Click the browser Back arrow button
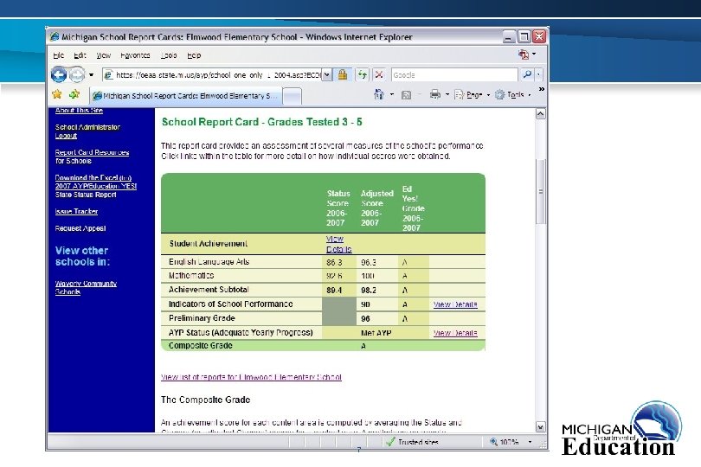 click(x=59, y=74)
